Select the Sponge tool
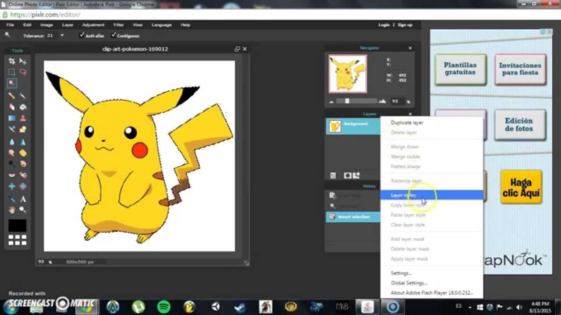This screenshot has height=315, width=561. [23, 153]
